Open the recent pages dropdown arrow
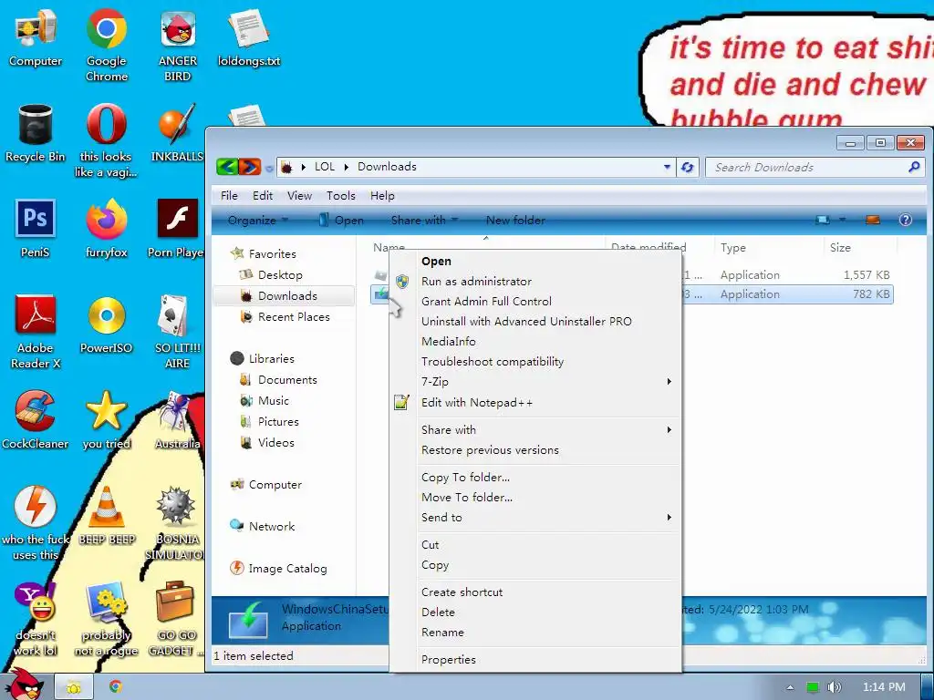The height and width of the screenshot is (700, 934). tap(269, 169)
